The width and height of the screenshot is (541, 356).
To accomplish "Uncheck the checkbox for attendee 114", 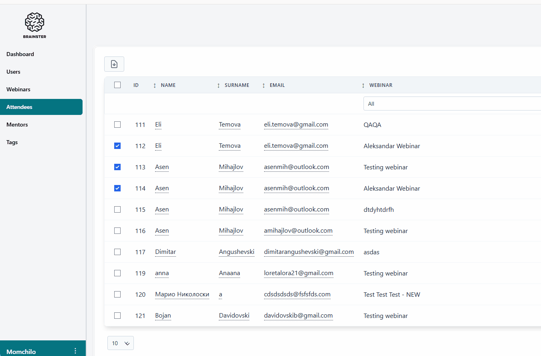I will (x=117, y=188).
